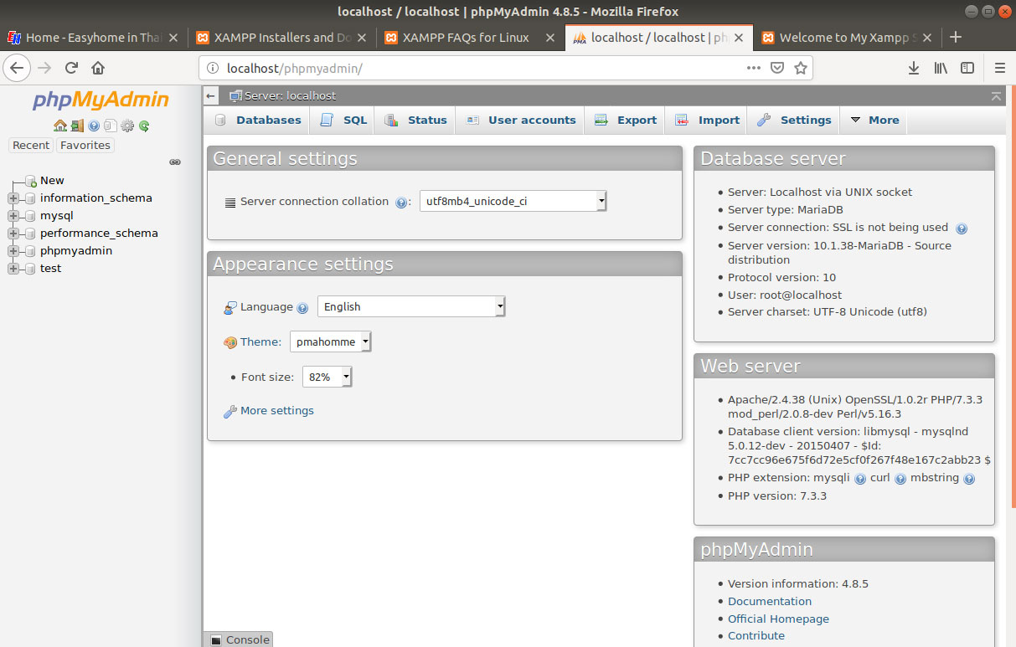1016x647 pixels.
Task: Click help icon beside Server connection collation
Action: [x=401, y=202]
